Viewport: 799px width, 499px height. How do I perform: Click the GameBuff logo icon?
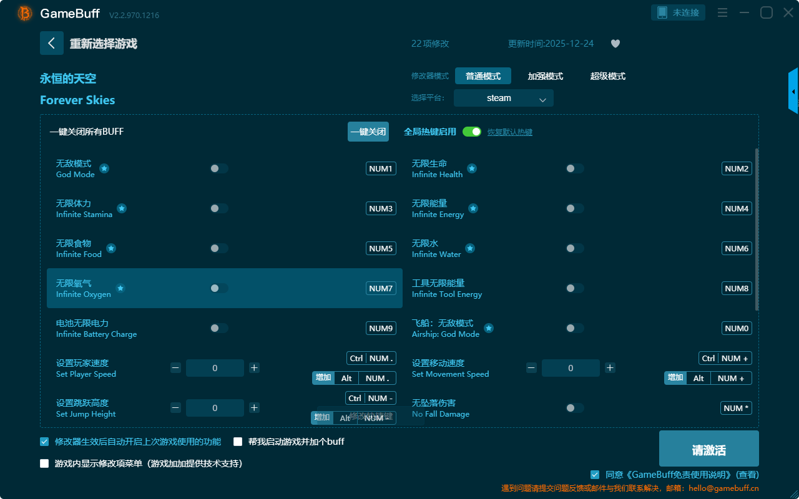coord(25,13)
